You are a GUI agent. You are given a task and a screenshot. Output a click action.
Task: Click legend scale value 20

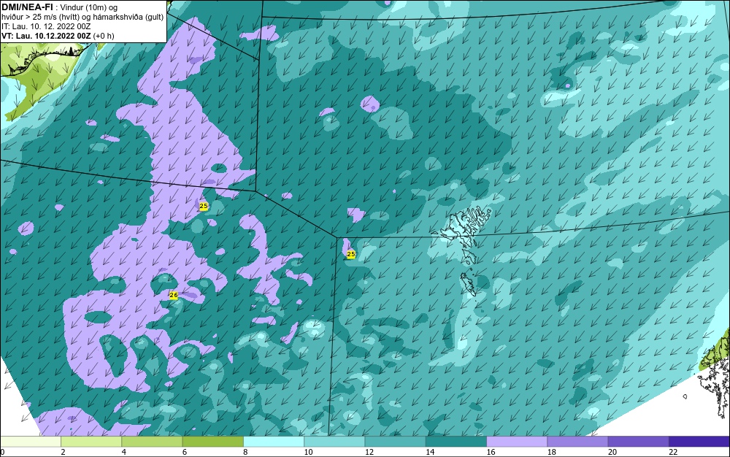click(x=612, y=452)
